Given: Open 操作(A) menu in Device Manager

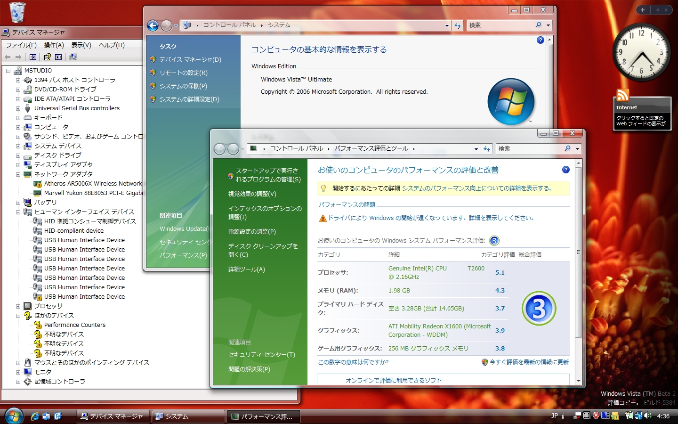Looking at the screenshot, I should [54, 45].
